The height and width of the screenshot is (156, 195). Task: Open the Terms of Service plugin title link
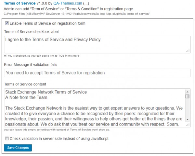20,3
